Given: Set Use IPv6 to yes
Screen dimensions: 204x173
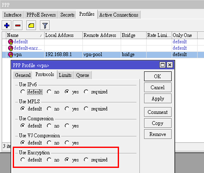Looking at the screenshot, I should (67, 92).
